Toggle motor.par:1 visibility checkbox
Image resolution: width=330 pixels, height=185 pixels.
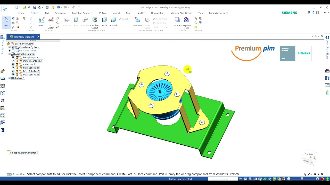pyautogui.click(x=13, y=64)
